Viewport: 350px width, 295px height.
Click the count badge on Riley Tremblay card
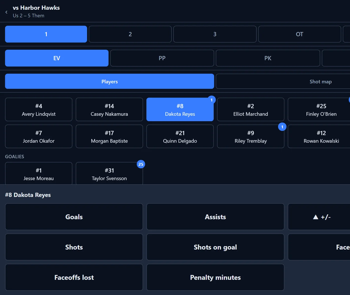(282, 127)
